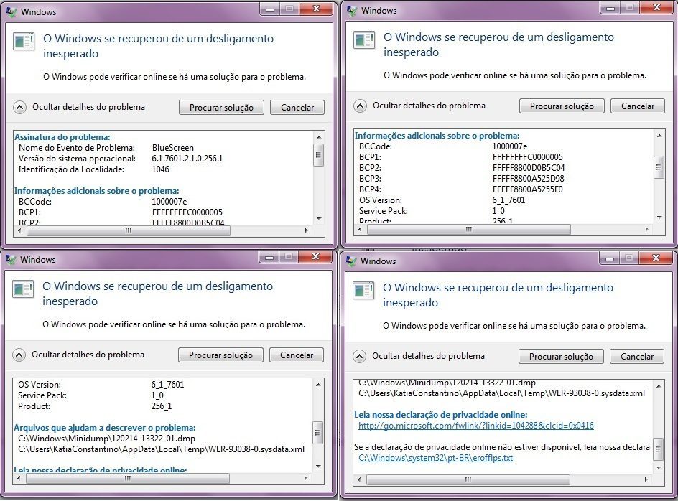Click the scroll-down arrow in the BlueScreen signature details

click(319, 219)
